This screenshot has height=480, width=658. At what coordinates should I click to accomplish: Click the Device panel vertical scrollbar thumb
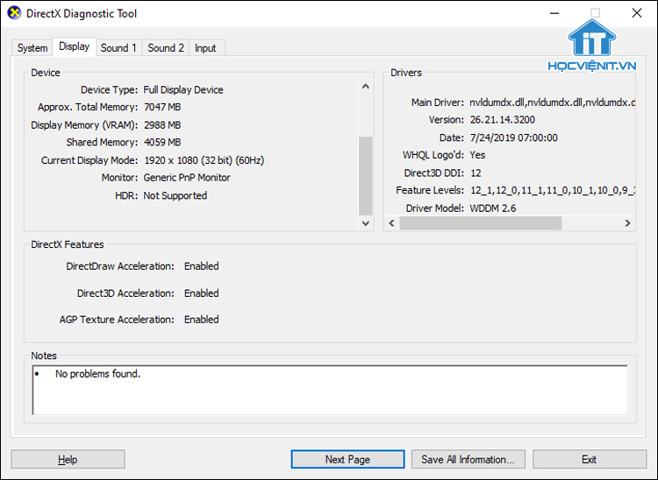[x=366, y=175]
